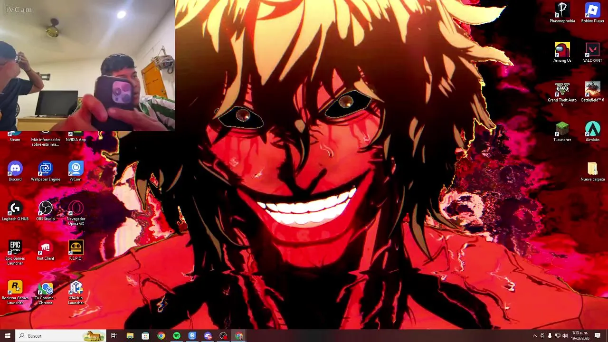Launch Phasmophobia from the desktop
Image resolution: width=608 pixels, height=342 pixels.
coord(562,13)
